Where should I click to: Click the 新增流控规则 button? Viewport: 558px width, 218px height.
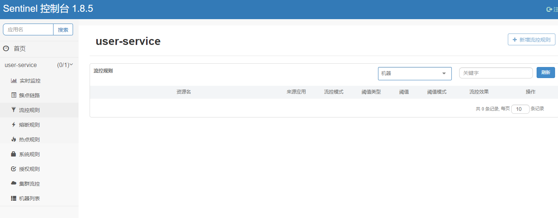pyautogui.click(x=531, y=39)
